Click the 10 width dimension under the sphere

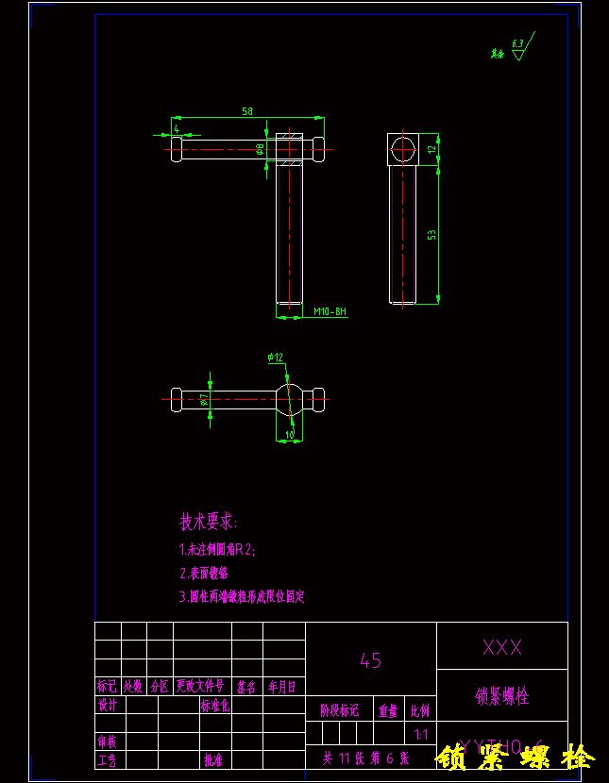290,435
